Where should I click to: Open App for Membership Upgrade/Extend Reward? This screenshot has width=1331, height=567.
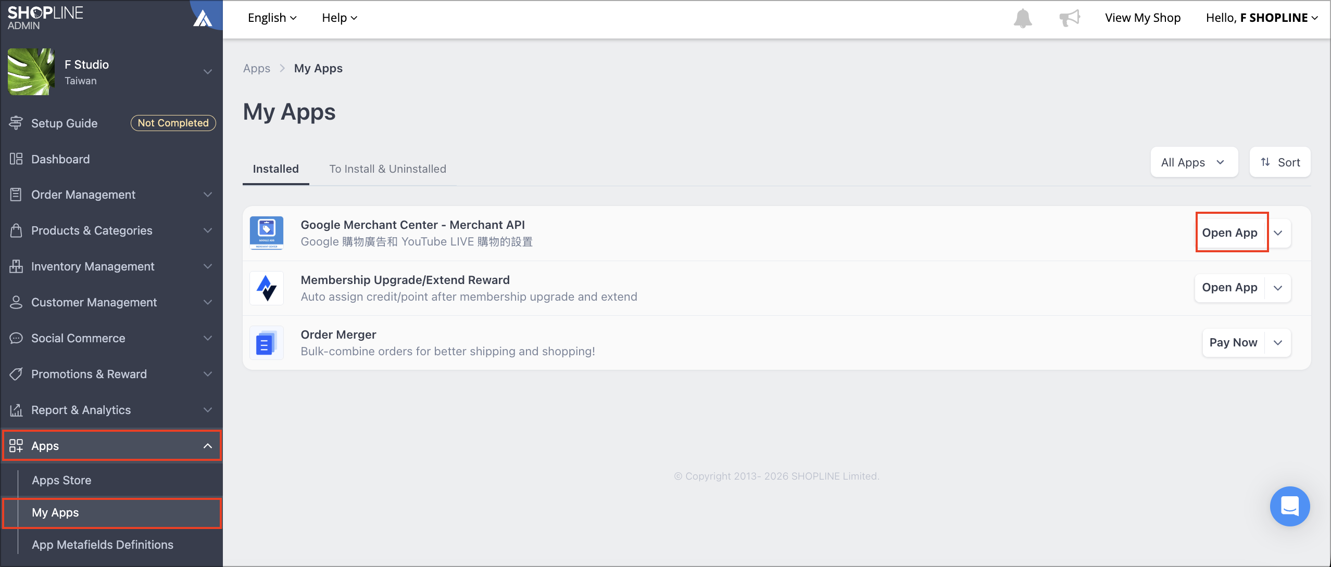click(x=1230, y=288)
